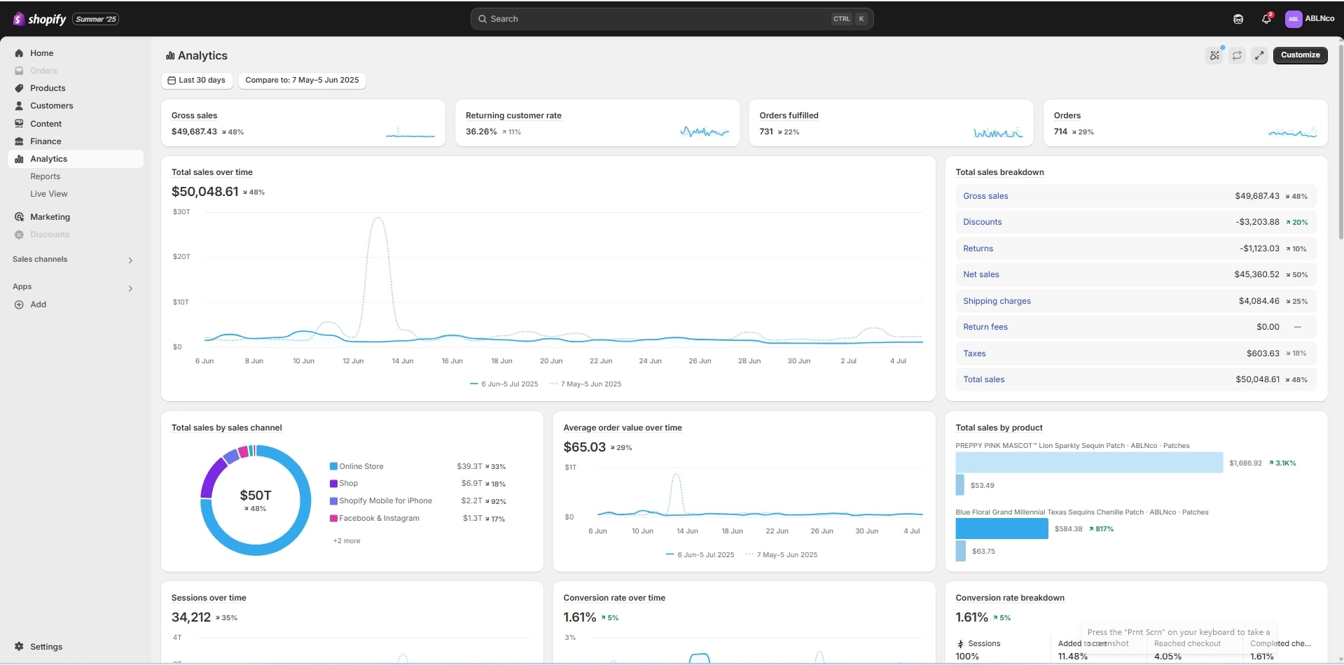
Task: Select Analytics in sidebar
Action: pos(76,159)
